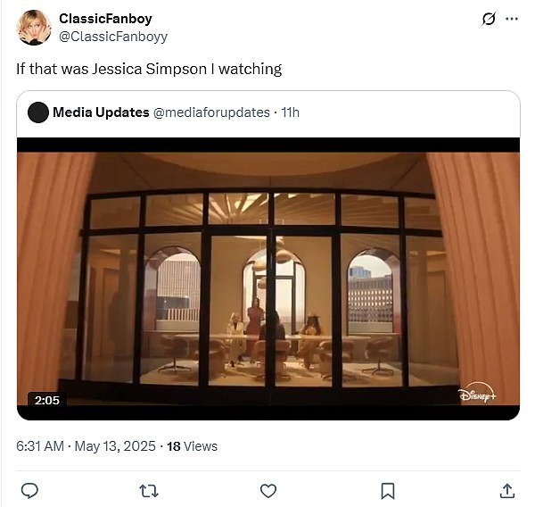Click the @mediaforupdates handle
535x507 pixels.
coord(211,112)
